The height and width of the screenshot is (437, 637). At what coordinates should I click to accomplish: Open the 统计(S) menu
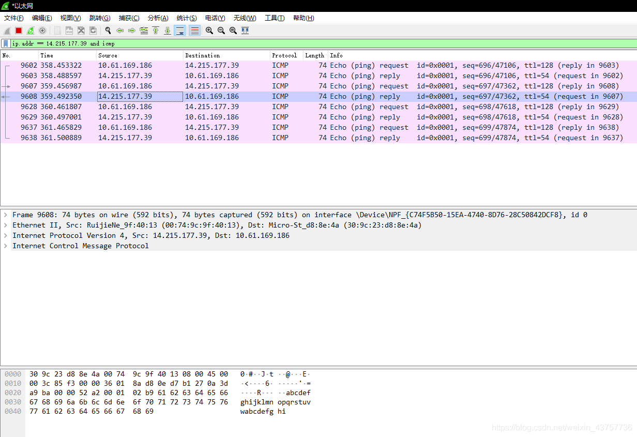pyautogui.click(x=187, y=18)
